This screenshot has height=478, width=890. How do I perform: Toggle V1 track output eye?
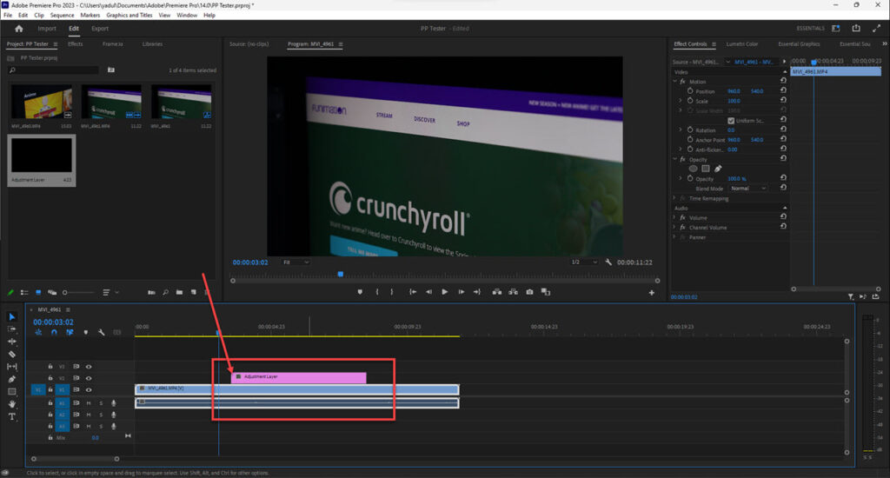[x=89, y=390]
